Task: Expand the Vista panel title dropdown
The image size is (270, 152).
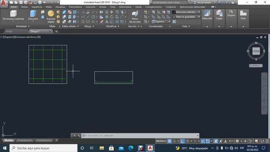Action: 186,26
